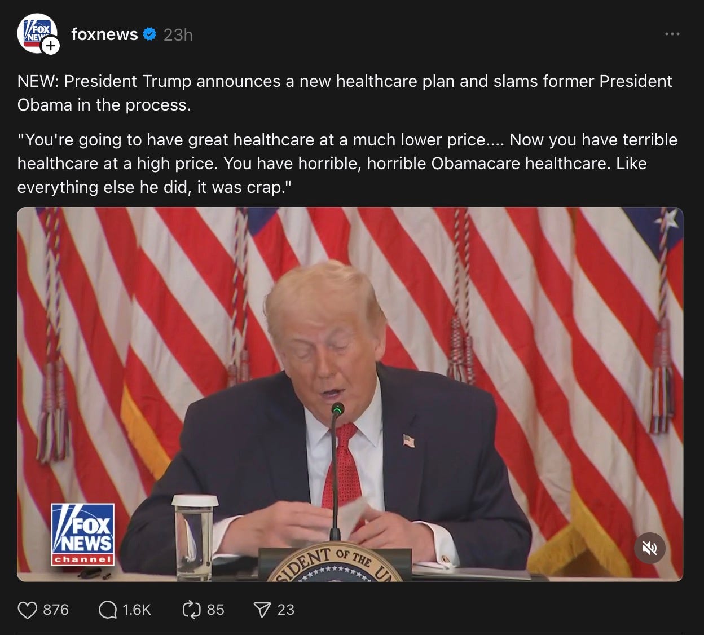The height and width of the screenshot is (635, 704).
Task: Open replies via the comment bubble icon
Action: point(107,610)
